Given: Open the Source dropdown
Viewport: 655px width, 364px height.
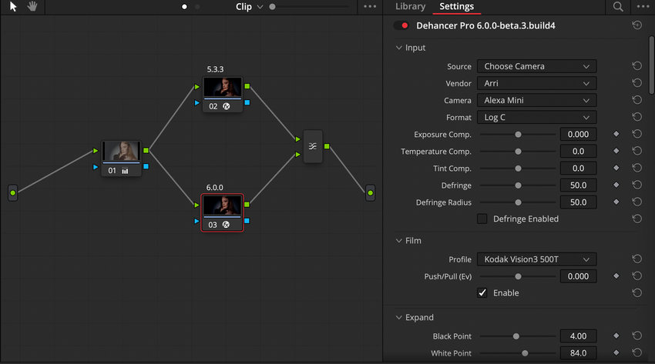Looking at the screenshot, I should [537, 66].
